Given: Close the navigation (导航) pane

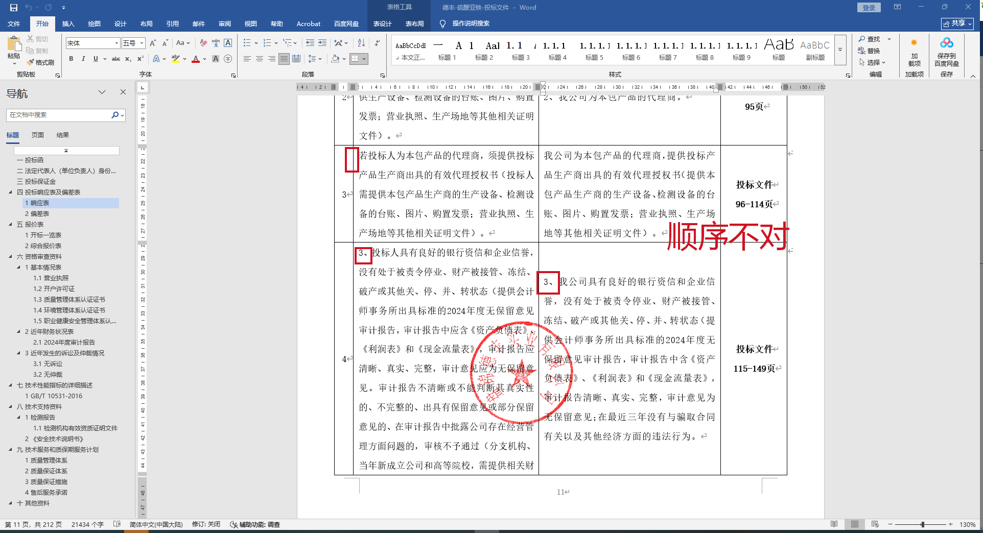Looking at the screenshot, I should 123,92.
